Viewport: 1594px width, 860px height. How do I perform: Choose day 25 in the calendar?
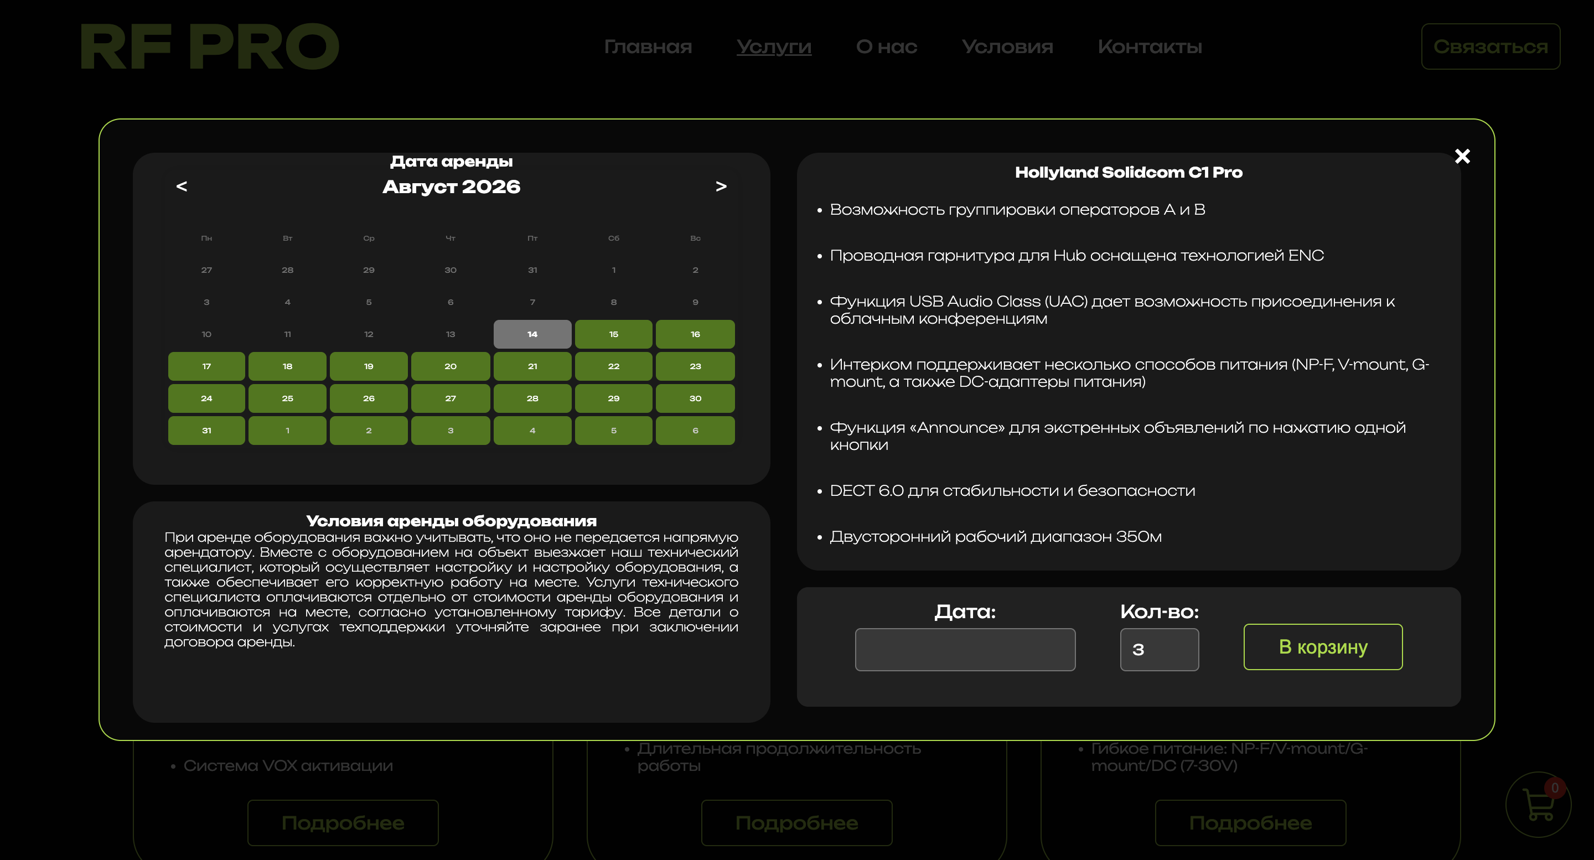tap(287, 398)
